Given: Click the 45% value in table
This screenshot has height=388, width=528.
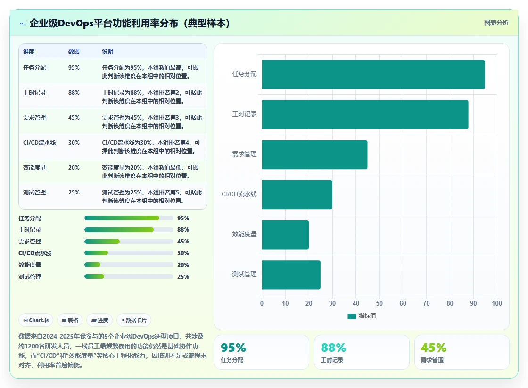Looking at the screenshot, I should pos(74,117).
